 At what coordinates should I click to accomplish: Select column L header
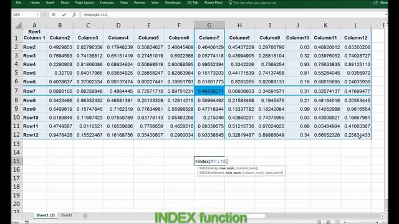[x=356, y=25]
